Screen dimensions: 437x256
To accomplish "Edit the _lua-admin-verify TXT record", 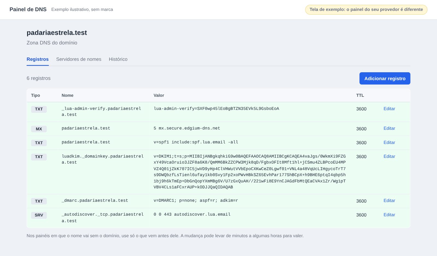I will pyautogui.click(x=389, y=109).
